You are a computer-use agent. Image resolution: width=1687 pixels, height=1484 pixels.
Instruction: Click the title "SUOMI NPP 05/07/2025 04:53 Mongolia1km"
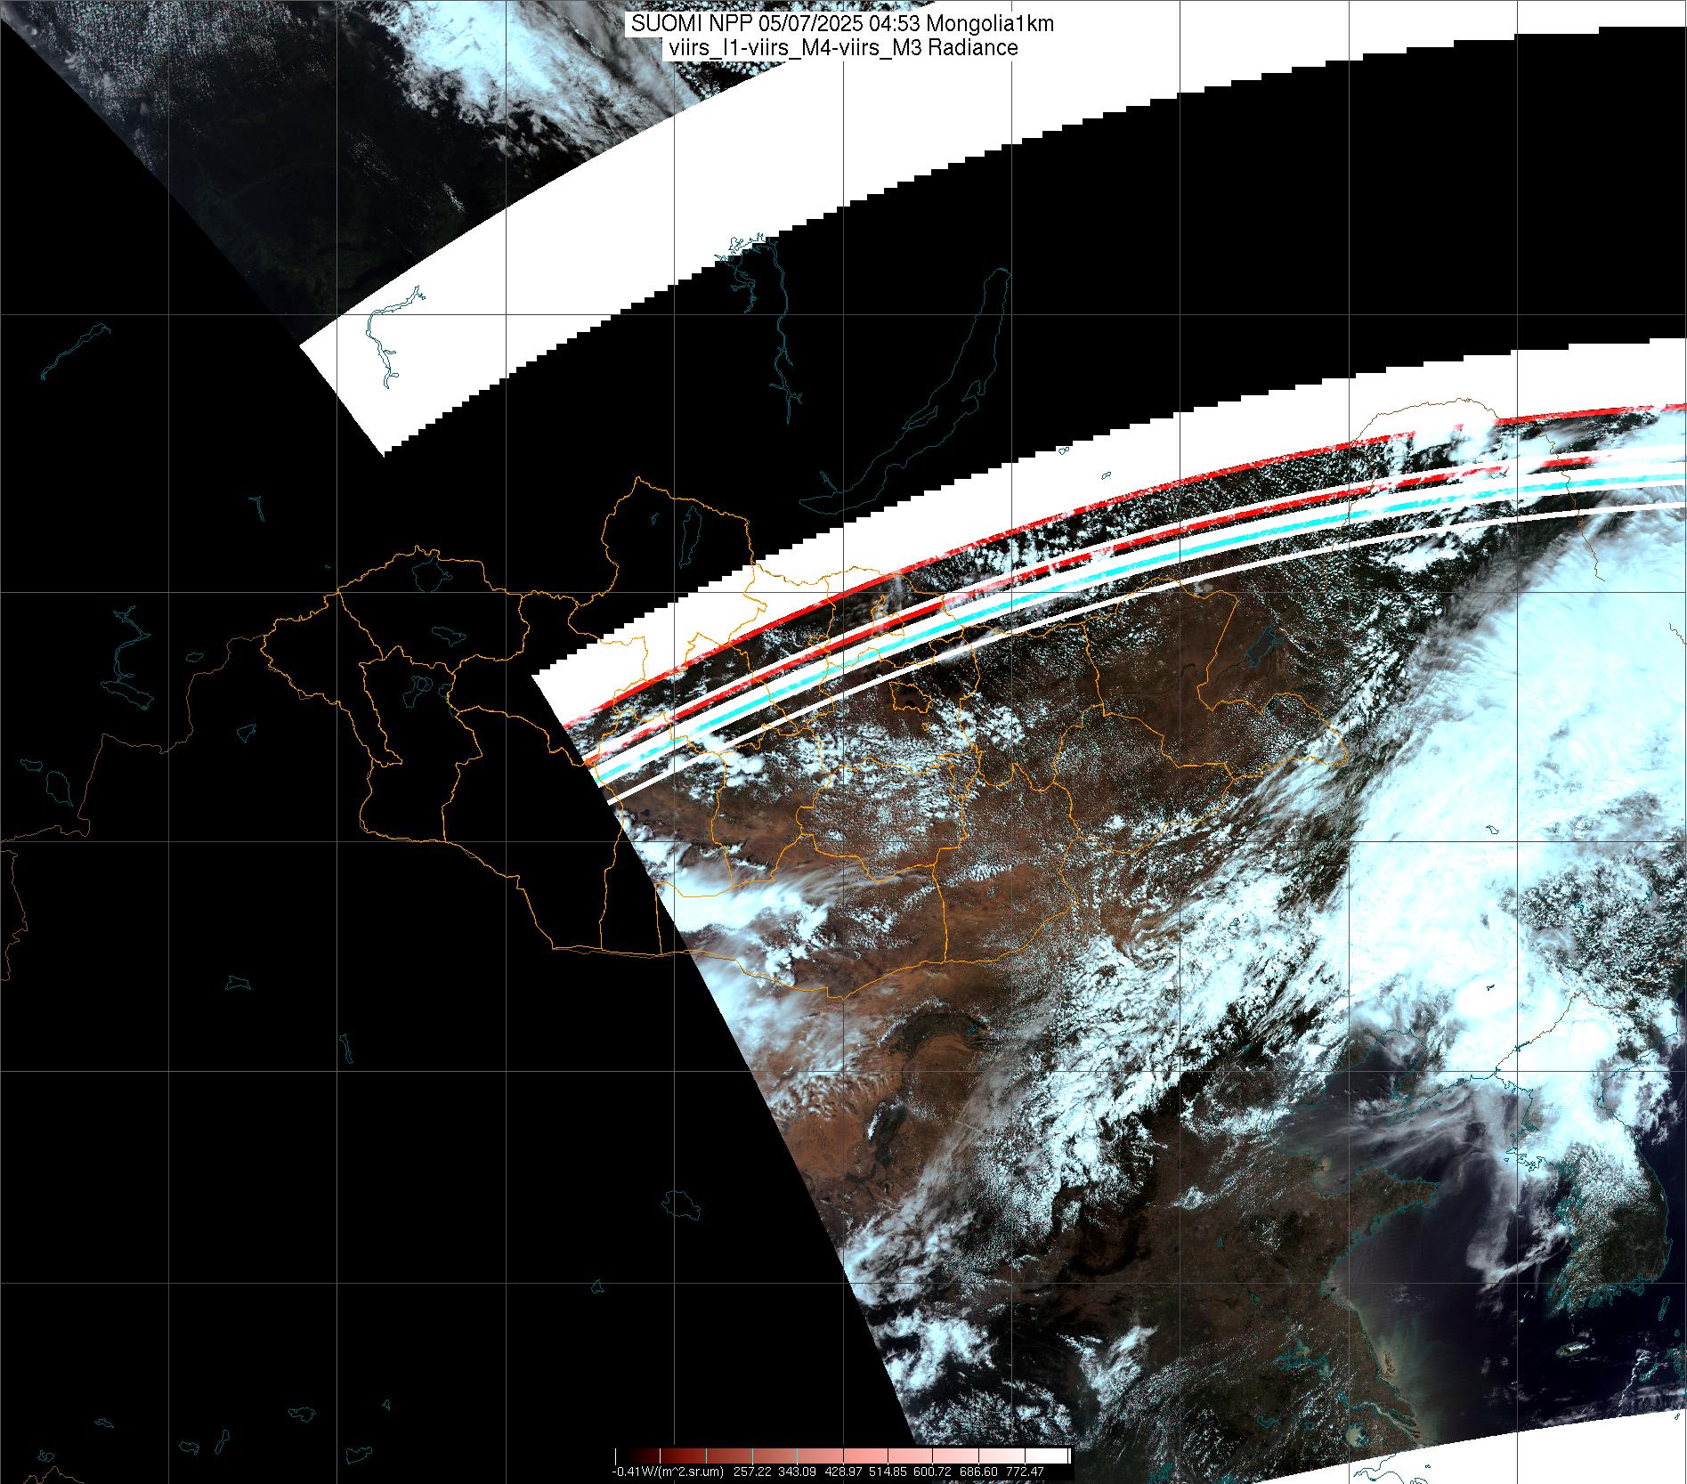pos(842,23)
